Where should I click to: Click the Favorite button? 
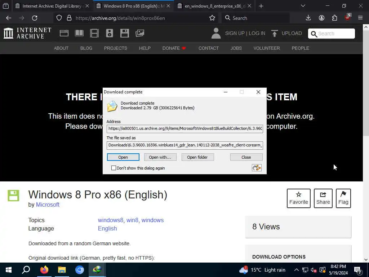coord(299,198)
